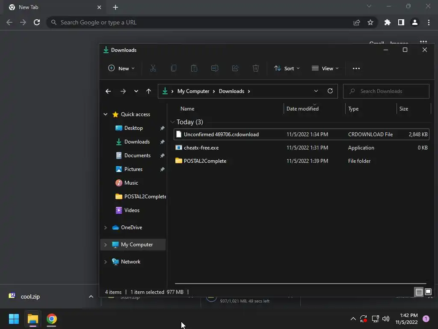Click the Delete trash icon in Explorer
This screenshot has height=329, width=438.
tap(256, 68)
